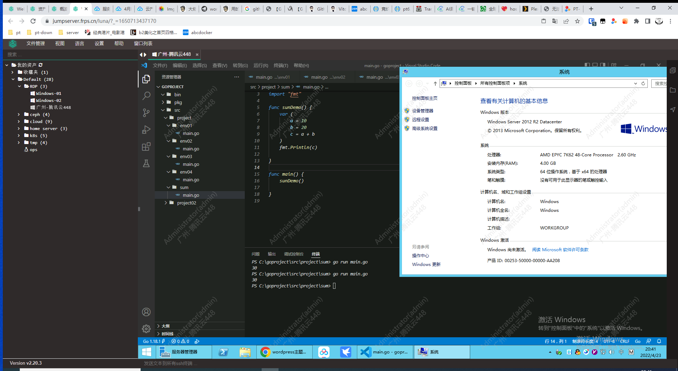Viewport: 678px width, 371px height.
Task: Expand the project02 folder
Action: click(x=166, y=203)
